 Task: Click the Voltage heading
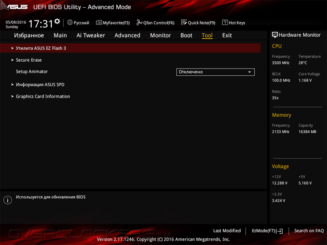click(280, 167)
